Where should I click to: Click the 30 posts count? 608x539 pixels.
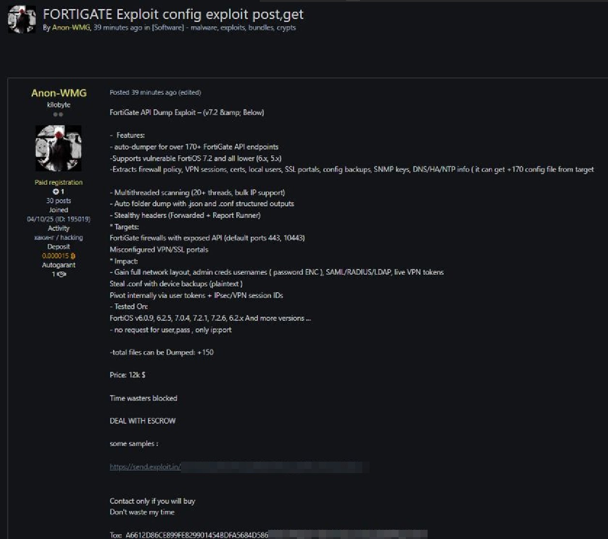[59, 201]
